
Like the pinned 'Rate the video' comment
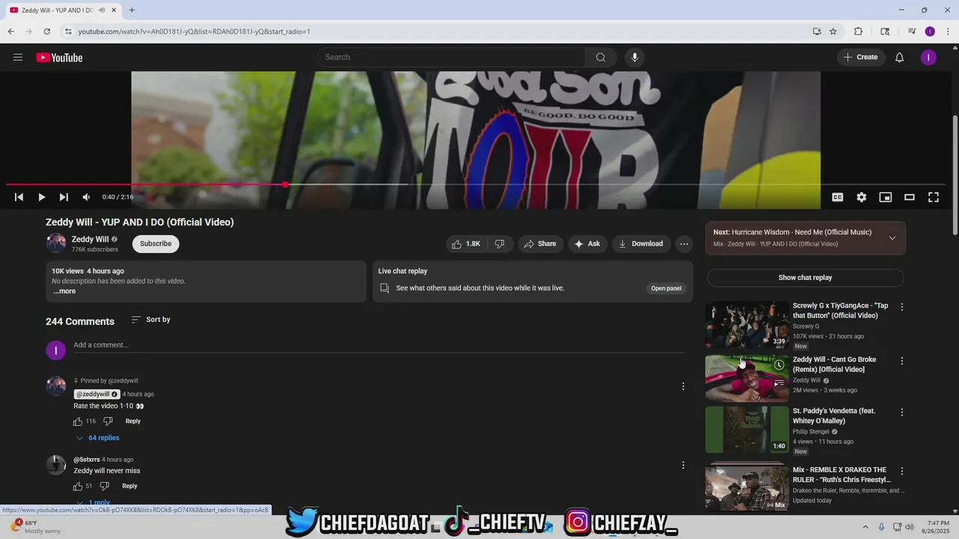(78, 421)
